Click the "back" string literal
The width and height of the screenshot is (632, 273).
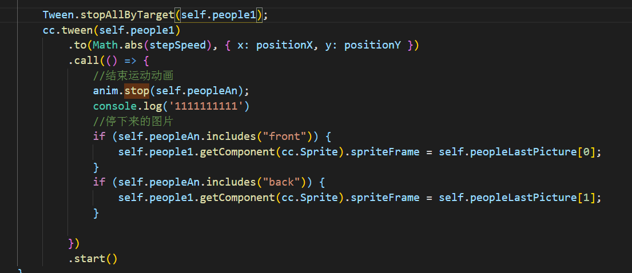point(281,182)
